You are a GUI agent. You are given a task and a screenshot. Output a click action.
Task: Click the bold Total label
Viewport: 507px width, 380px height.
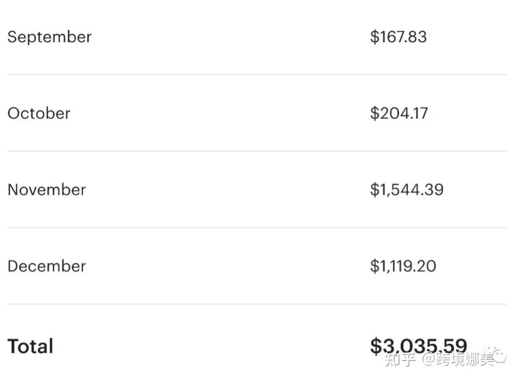point(30,346)
